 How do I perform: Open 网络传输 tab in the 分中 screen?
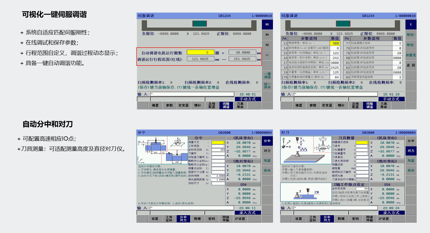coord(226,219)
